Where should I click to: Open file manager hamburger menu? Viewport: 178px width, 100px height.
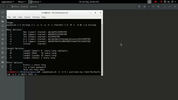(158, 7)
